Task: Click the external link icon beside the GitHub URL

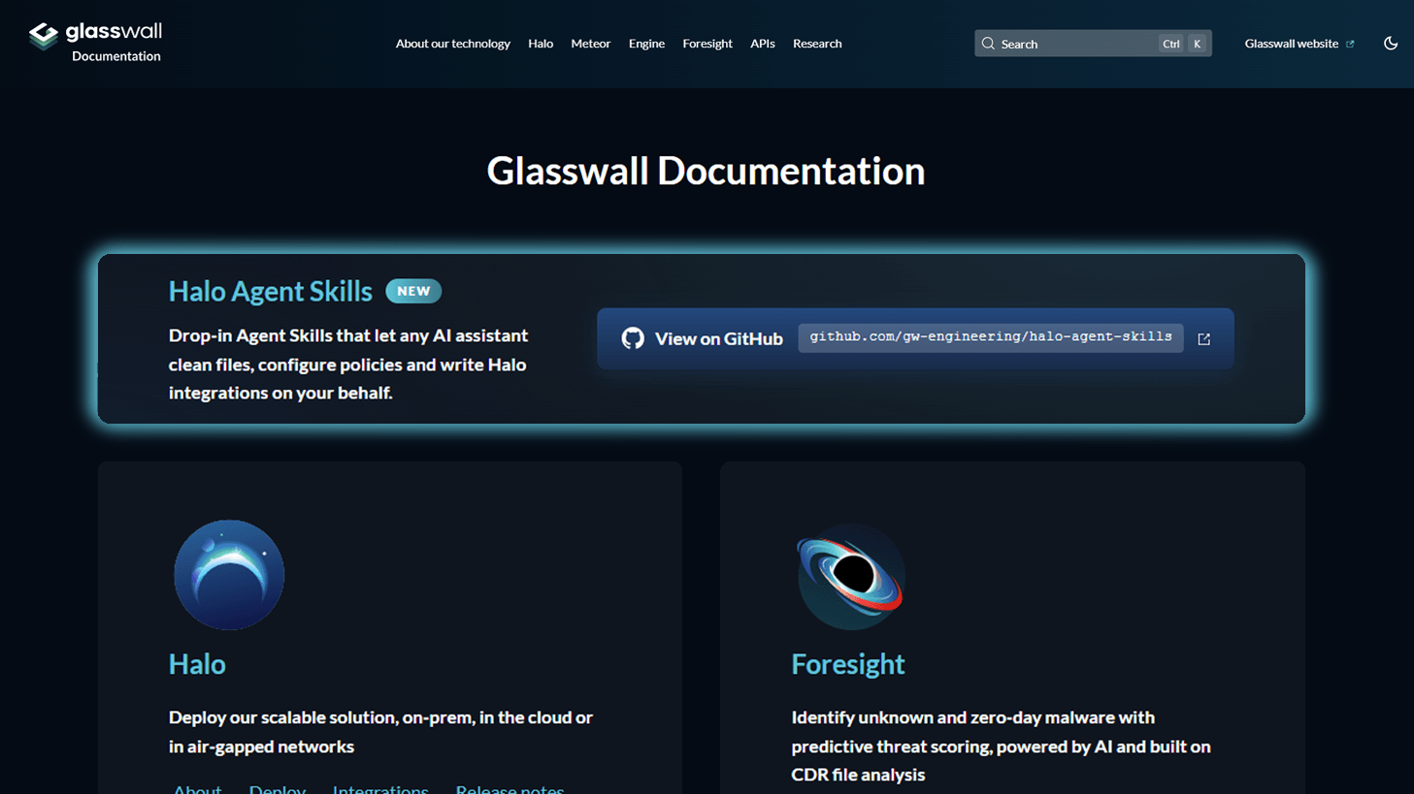Action: tap(1203, 339)
